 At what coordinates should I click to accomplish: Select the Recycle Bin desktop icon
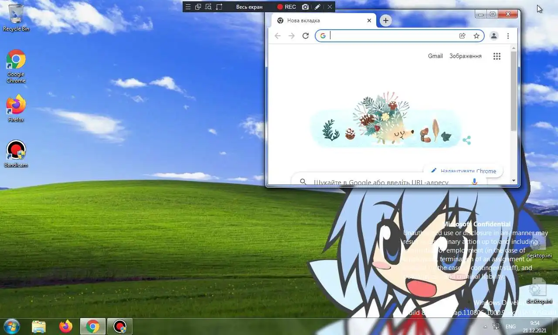(16, 18)
